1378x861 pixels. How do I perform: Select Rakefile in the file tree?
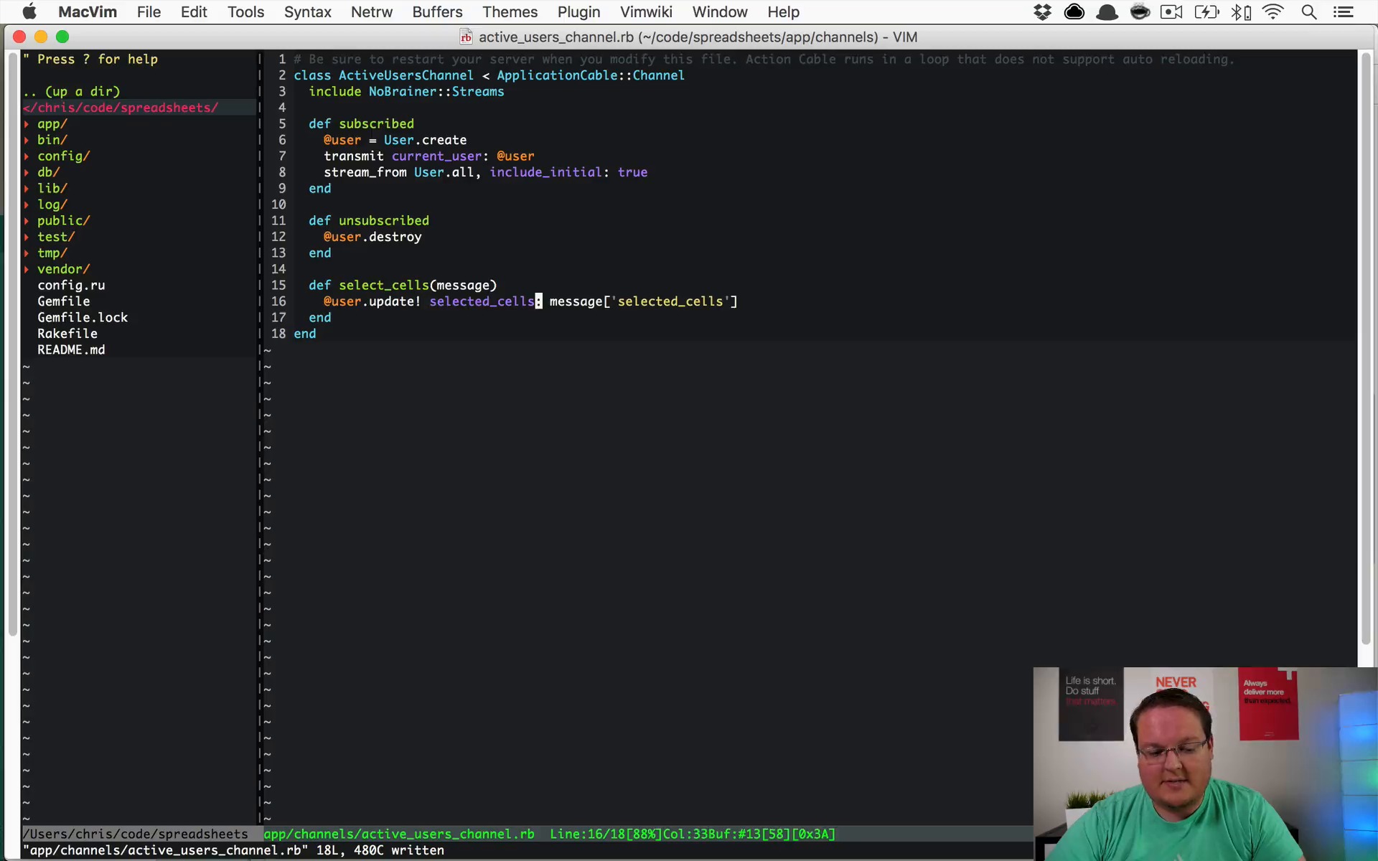click(67, 334)
